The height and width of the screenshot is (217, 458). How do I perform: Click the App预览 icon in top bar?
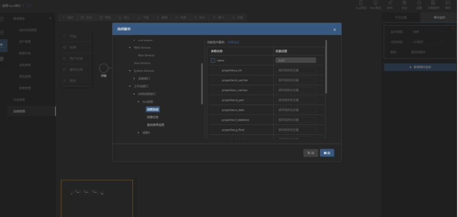(x=361, y=3)
